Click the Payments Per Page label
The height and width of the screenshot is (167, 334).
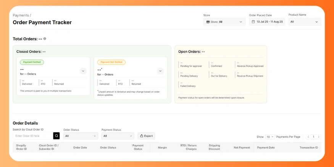(288, 137)
